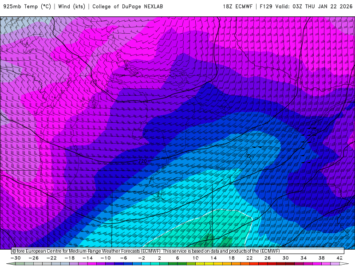Click the "18Z ECMWF" model run label
This screenshot has height=266, width=355.
pyautogui.click(x=237, y=7)
